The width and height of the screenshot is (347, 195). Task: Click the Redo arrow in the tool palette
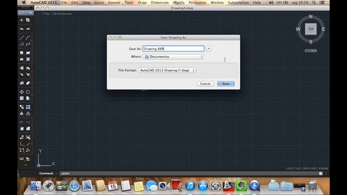28,29
